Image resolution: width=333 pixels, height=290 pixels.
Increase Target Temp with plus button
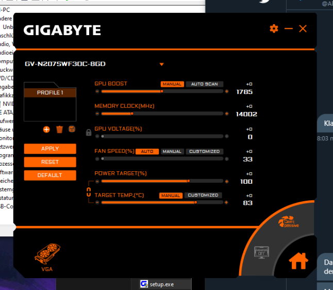pyautogui.click(x=226, y=202)
